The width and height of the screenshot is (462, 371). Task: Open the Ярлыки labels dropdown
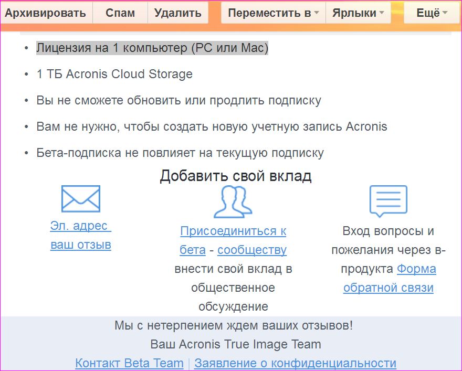[x=358, y=13]
